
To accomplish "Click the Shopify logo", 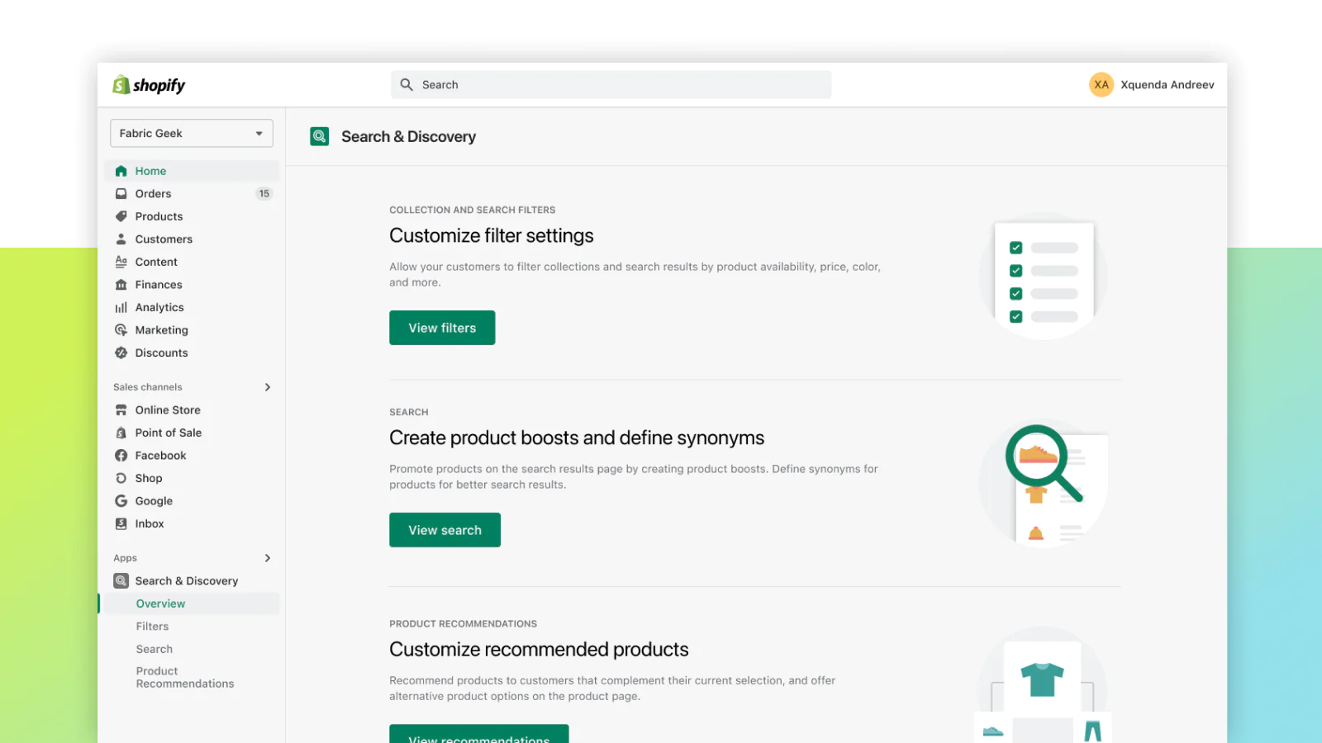I will pyautogui.click(x=149, y=85).
